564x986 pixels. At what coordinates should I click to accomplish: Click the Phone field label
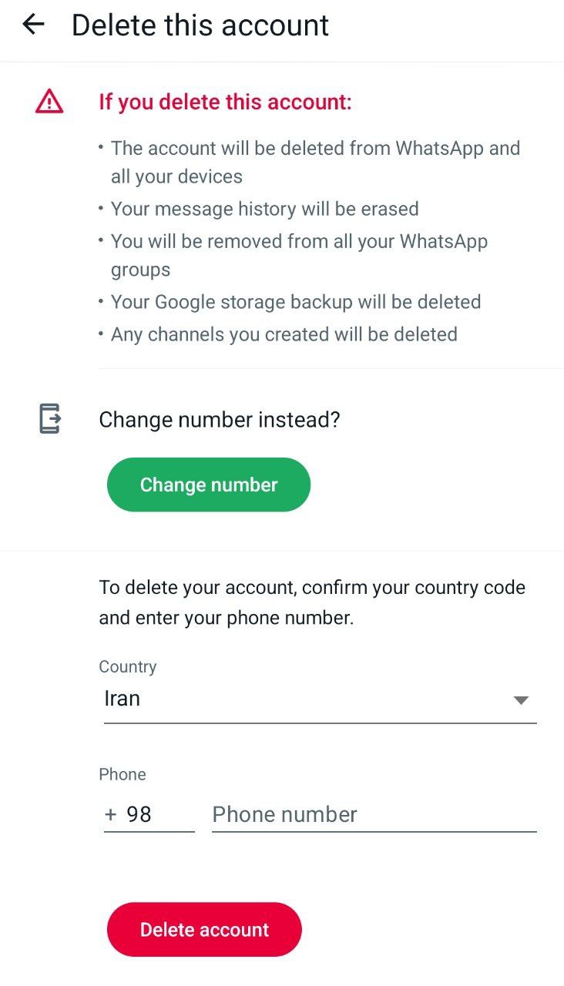(x=123, y=774)
